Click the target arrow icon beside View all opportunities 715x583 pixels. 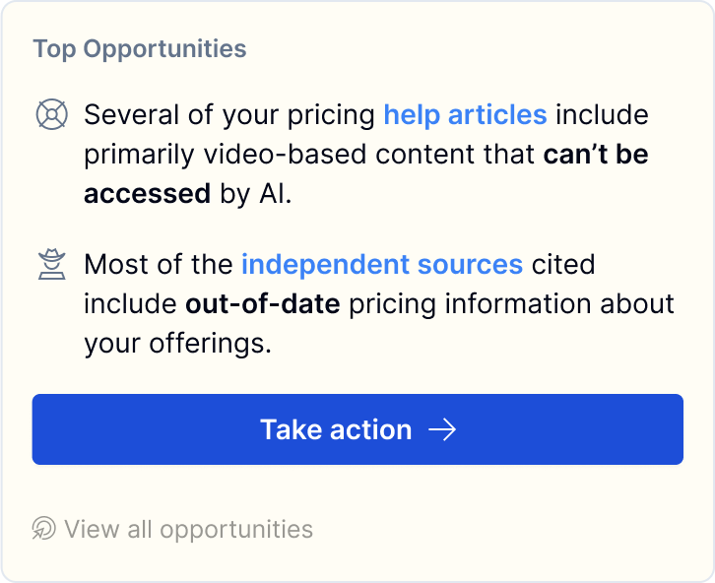click(43, 529)
